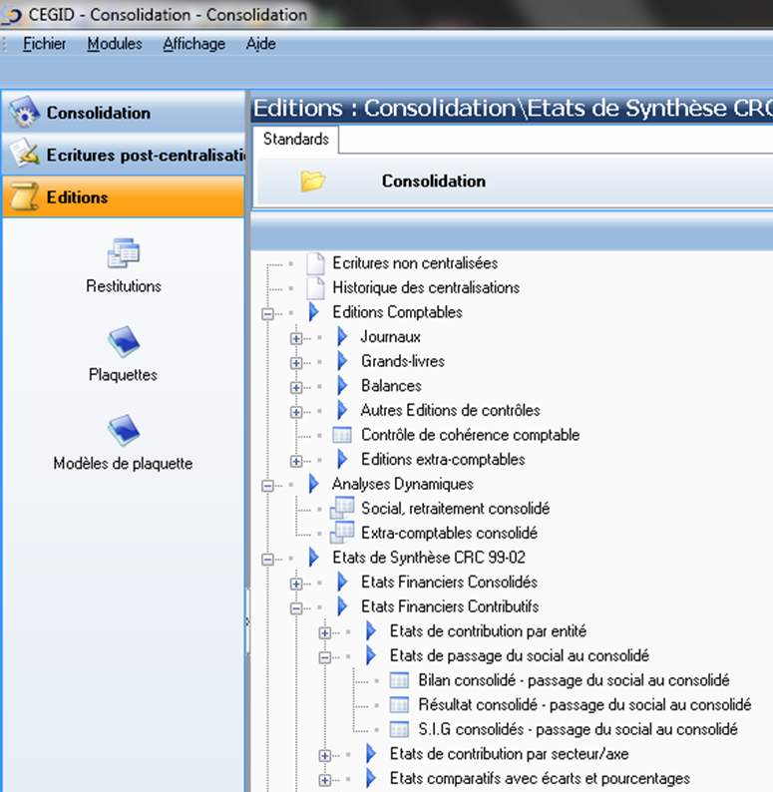Click the menu bar grip handle
Viewport: 773px width, 792px height.
tap(5, 45)
